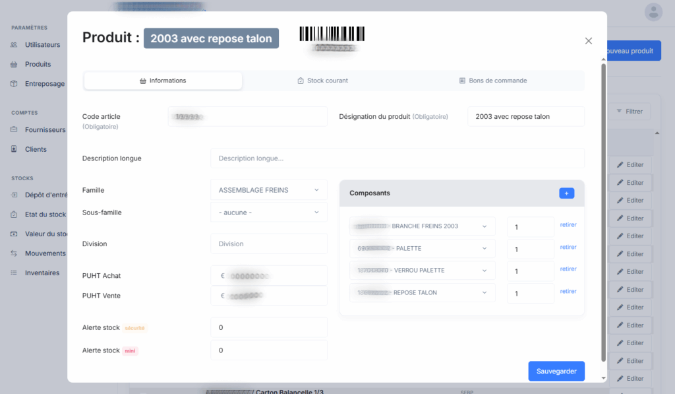Close the product dialog with X icon
Viewport: 675px width, 394px height.
(x=589, y=41)
